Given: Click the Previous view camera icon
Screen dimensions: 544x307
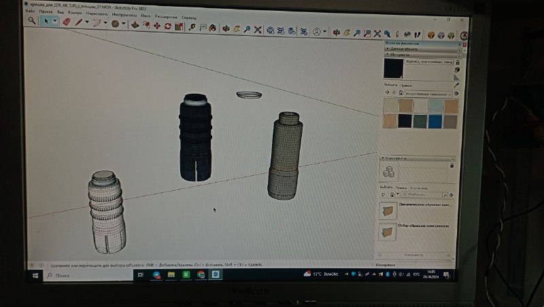Looking at the screenshot, I should [387, 33].
